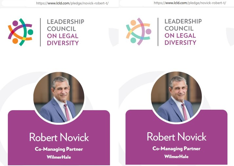This screenshot has height=166, width=234.
Task: Click the 'Robert Novick' name heading on left card
Action: (59, 137)
